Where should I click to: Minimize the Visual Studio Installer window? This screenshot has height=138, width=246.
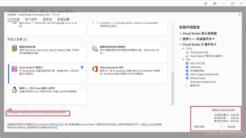223,3
